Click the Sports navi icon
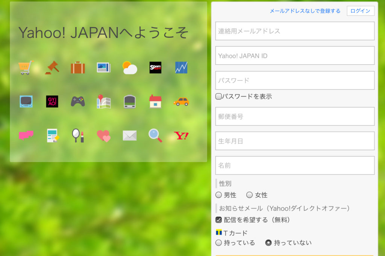This screenshot has height=256, width=385. point(155,68)
